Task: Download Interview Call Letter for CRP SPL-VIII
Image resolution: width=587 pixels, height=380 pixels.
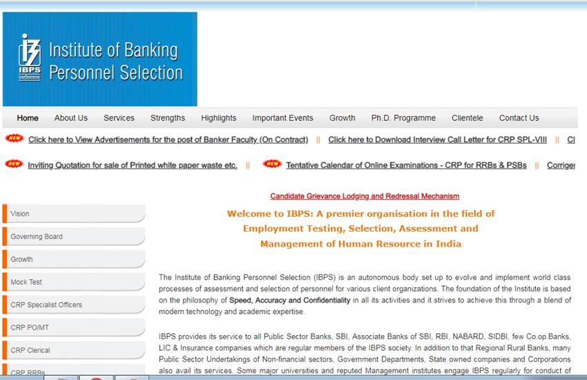Action: click(x=437, y=140)
